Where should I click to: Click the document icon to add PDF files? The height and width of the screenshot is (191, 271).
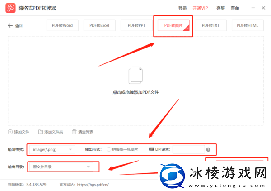tap(135, 75)
